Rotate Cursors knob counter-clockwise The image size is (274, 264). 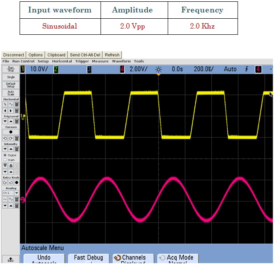click(x=5, y=138)
